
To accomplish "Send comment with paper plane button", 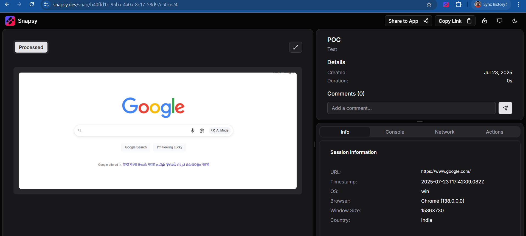I will click(x=505, y=108).
